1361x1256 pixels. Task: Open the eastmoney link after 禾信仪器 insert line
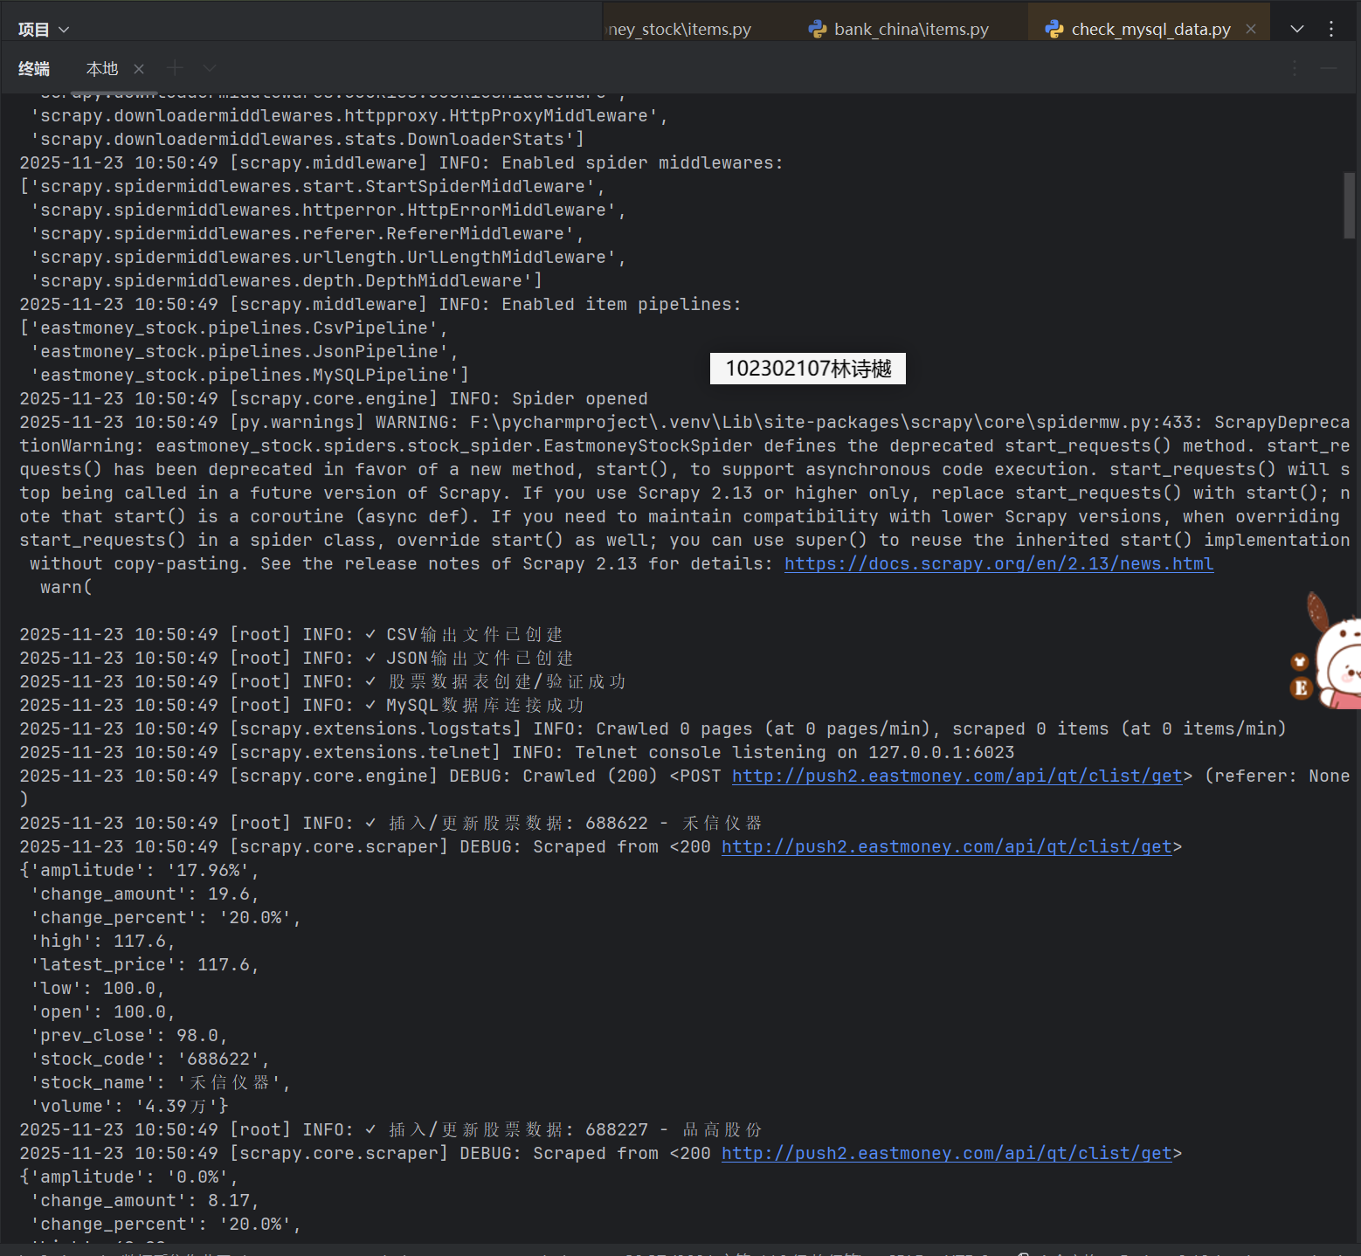(946, 846)
